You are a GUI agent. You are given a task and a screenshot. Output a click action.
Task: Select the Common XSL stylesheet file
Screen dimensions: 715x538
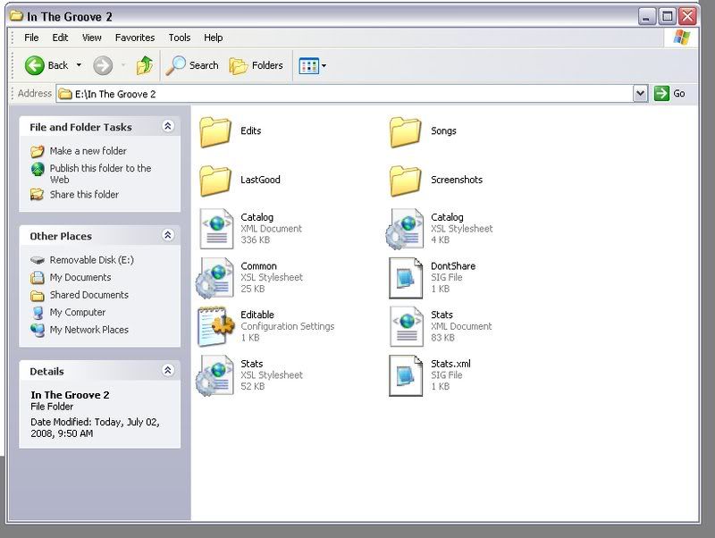215,277
